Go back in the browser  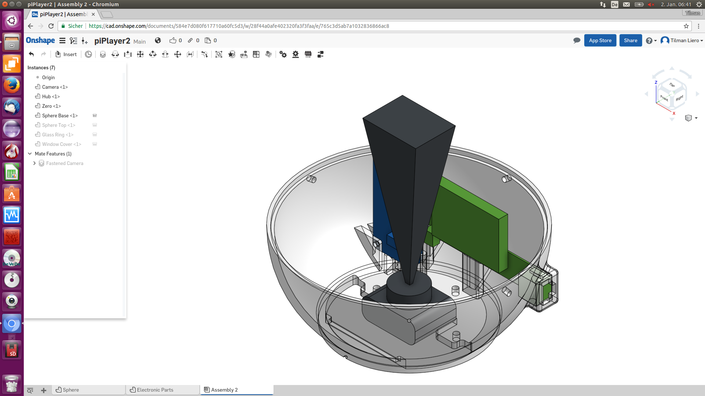pyautogui.click(x=30, y=26)
